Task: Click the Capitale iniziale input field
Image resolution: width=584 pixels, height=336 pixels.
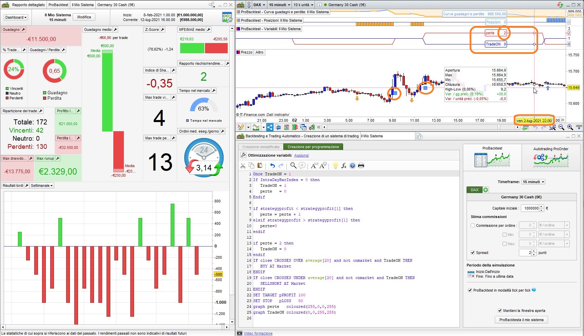Action: [530, 208]
